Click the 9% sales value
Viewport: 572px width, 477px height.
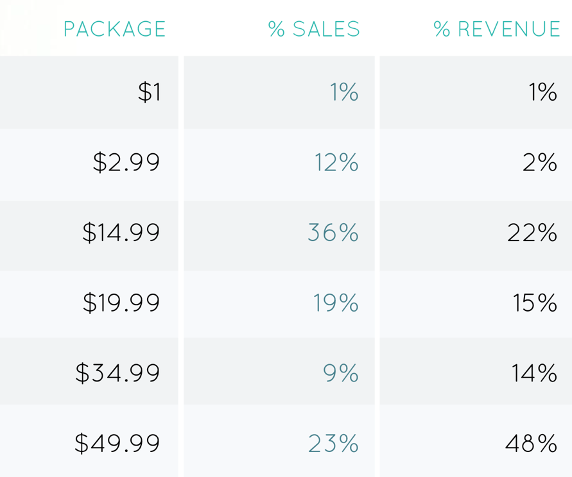pos(341,373)
